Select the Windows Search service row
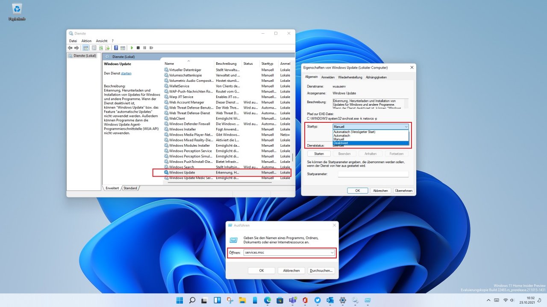Image resolution: width=547 pixels, height=307 pixels. [x=227, y=167]
